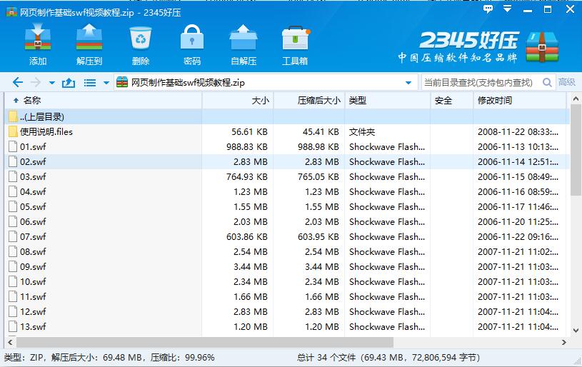
Task: Click the parent directory folder icon
Action: click(13, 117)
